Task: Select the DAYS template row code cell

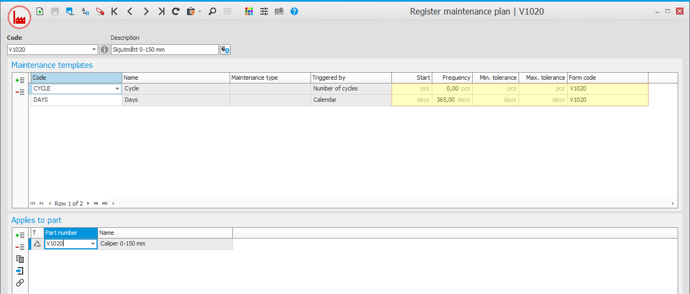Action: pyautogui.click(x=76, y=100)
